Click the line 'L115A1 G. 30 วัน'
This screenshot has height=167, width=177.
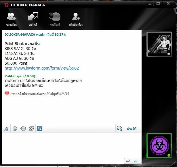[x=20, y=53]
